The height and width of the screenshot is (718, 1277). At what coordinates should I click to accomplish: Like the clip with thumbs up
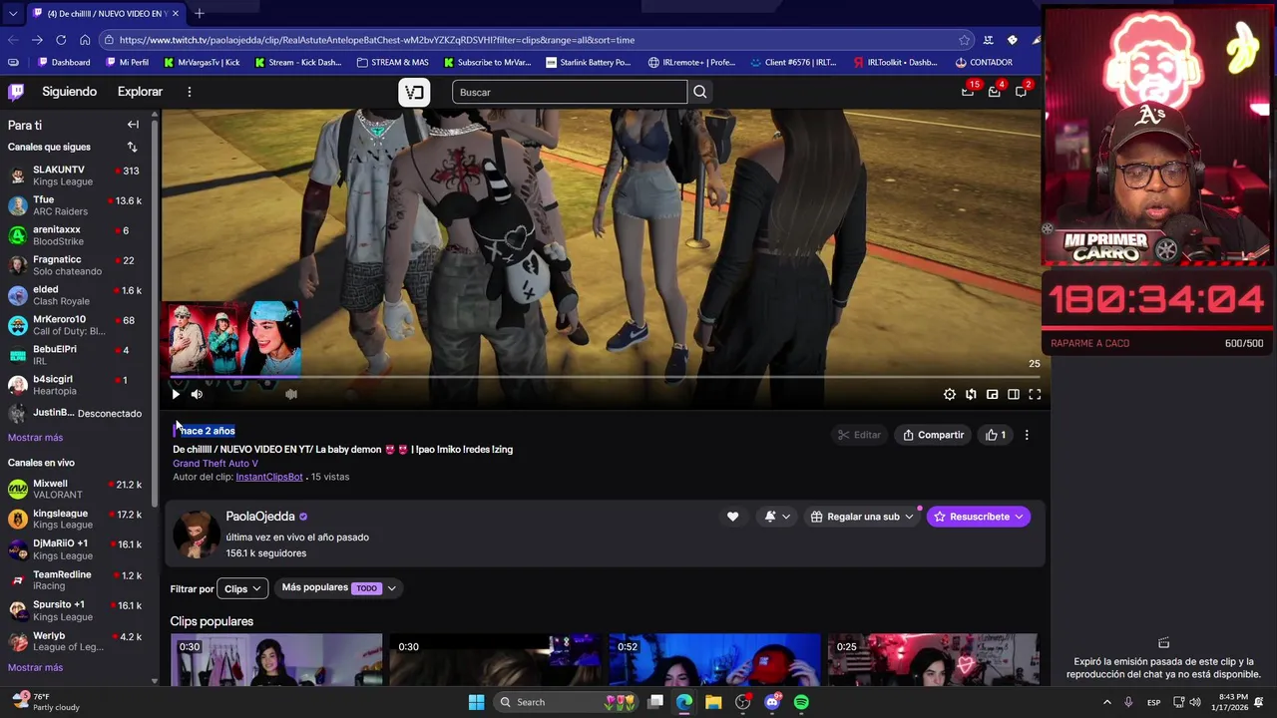pos(996,435)
